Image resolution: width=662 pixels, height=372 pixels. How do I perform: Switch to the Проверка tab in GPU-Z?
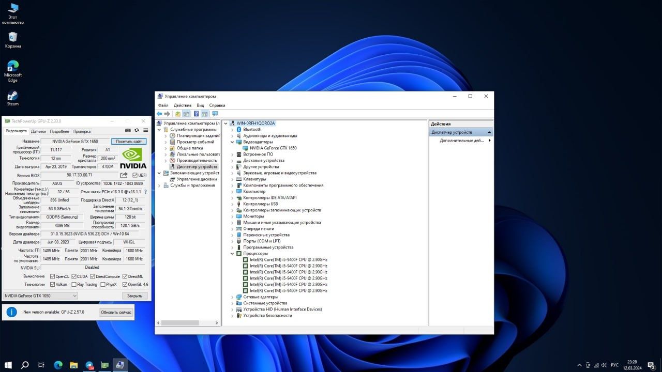coord(82,131)
